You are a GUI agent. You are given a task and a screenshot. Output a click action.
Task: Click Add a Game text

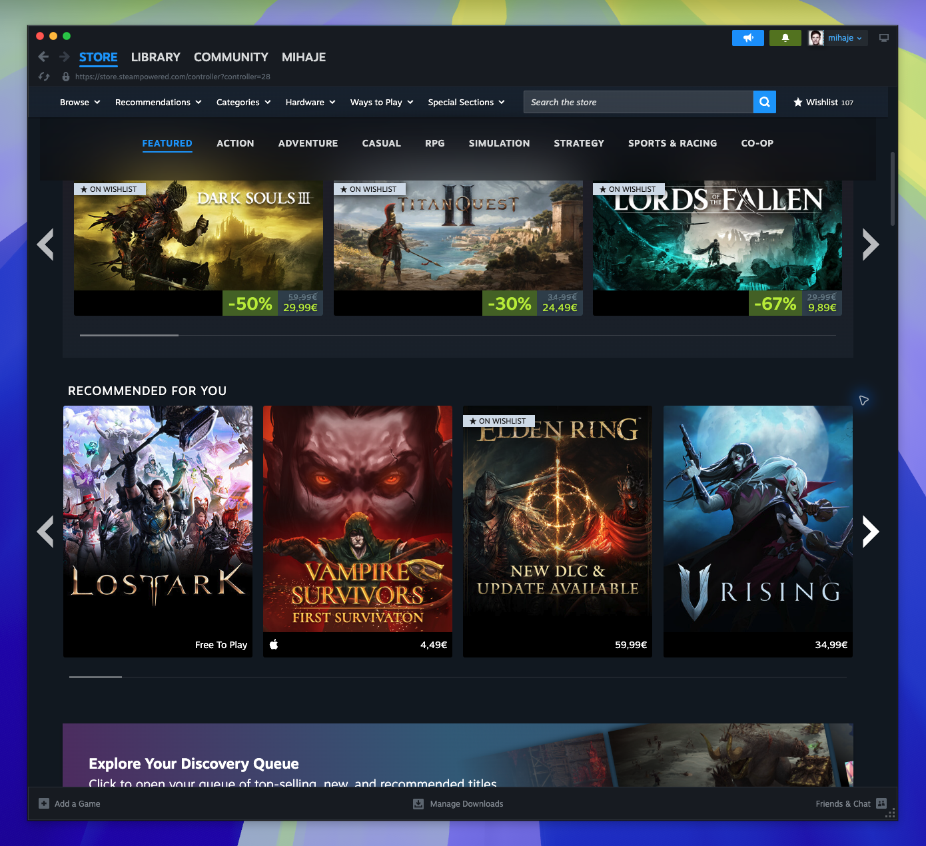click(77, 804)
